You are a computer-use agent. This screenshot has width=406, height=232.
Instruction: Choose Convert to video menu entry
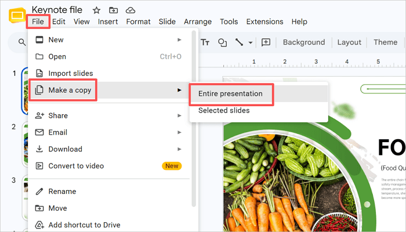point(109,166)
